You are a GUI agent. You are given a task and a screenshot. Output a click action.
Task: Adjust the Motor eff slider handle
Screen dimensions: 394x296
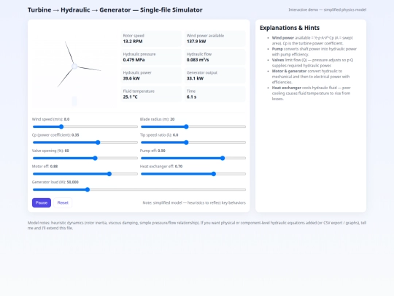pos(109,174)
